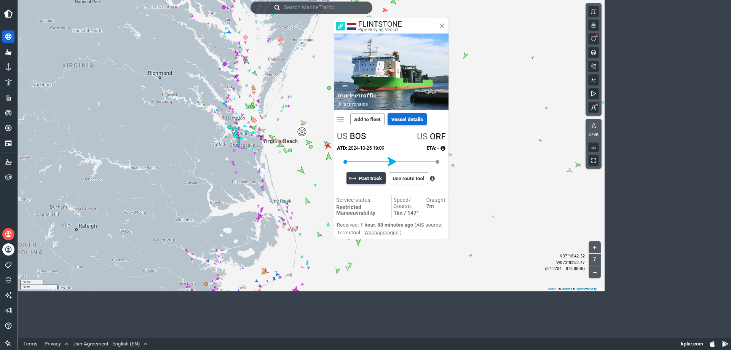
Task: Click the voyage progress arrow
Action: tap(392, 161)
